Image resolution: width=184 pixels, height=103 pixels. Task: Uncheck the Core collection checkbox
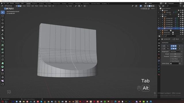(179, 16)
